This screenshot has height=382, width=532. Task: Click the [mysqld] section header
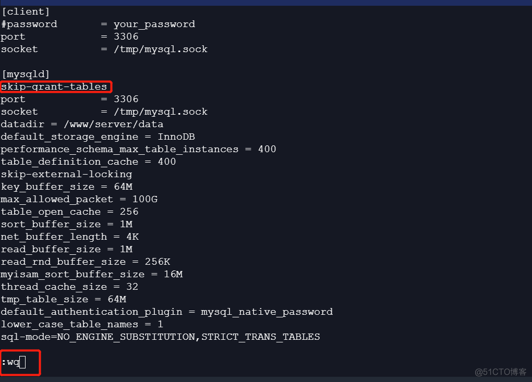pos(26,74)
